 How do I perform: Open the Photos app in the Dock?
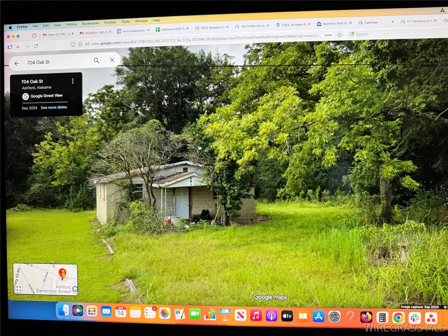(x=165, y=314)
